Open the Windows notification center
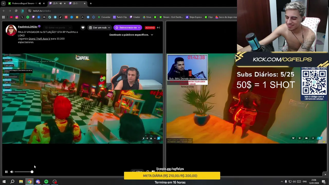The image size is (329, 185). (324, 182)
